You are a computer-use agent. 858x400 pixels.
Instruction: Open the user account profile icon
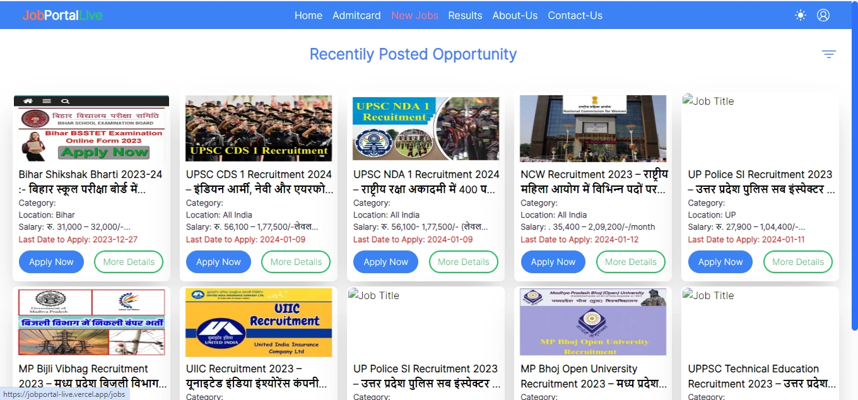pyautogui.click(x=823, y=15)
